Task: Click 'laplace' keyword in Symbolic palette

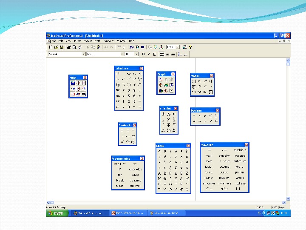Action: (224, 178)
